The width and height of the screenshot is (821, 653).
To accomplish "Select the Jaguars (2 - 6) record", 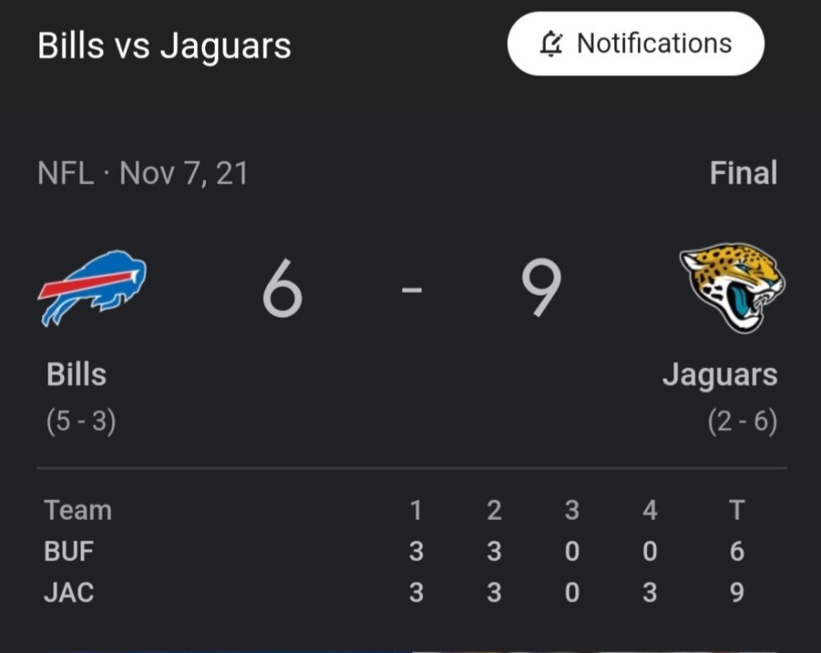I will coord(742,421).
